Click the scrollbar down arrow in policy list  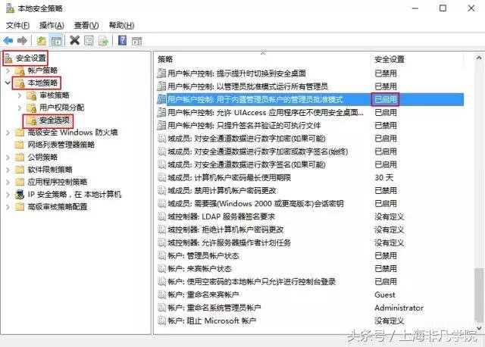click(x=479, y=327)
